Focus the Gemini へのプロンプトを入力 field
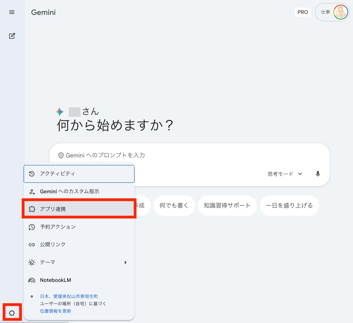This screenshot has width=353, height=323. [189, 155]
